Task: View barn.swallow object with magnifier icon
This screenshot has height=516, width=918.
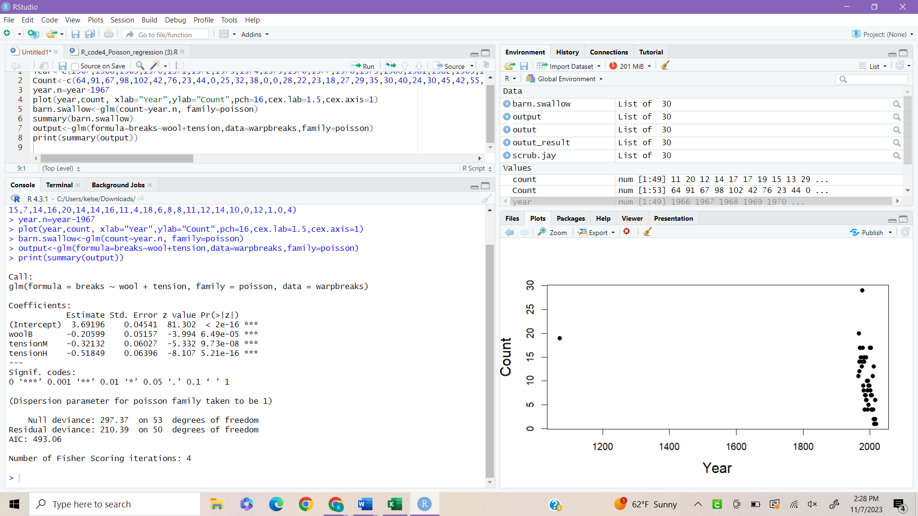Action: tap(896, 104)
